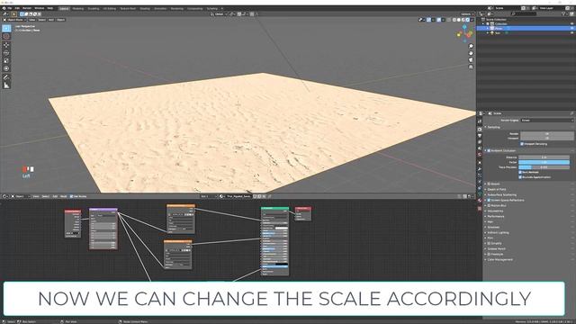Select the Select Box tool
Screen dimensions: 576x324
click(x=6, y=28)
